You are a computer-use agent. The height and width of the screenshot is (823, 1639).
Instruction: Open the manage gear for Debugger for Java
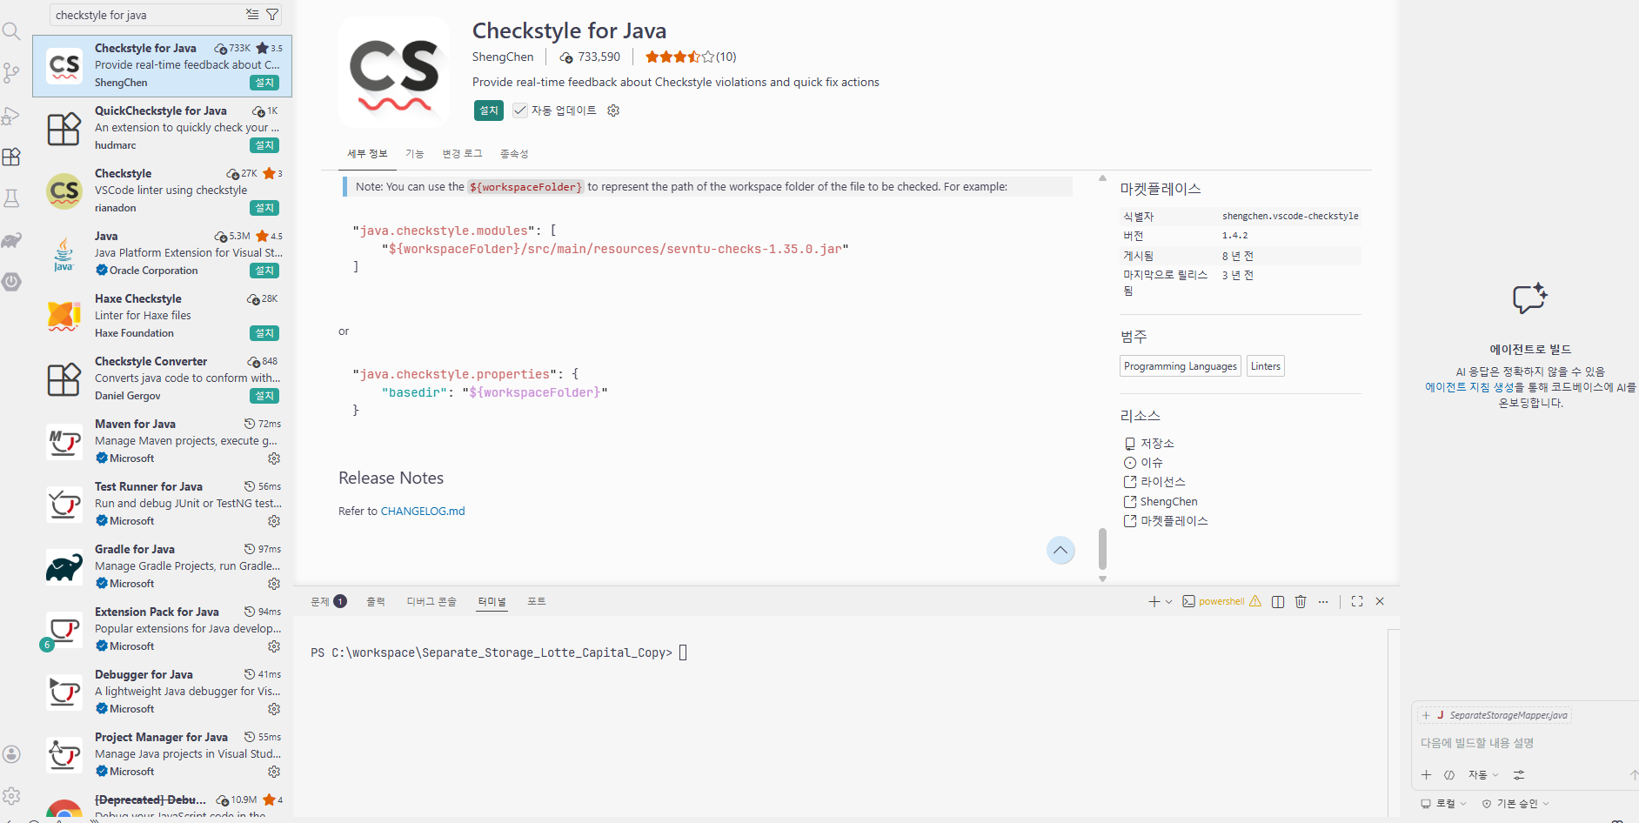point(274,709)
